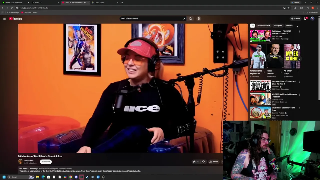Image resolution: width=320 pixels, height=180 pixels.
Task: Open options for WILDEST Bad Friends Moments video
Action: pos(299,95)
